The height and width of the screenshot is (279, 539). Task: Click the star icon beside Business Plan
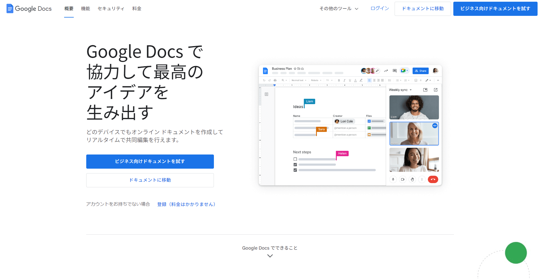[x=295, y=69]
